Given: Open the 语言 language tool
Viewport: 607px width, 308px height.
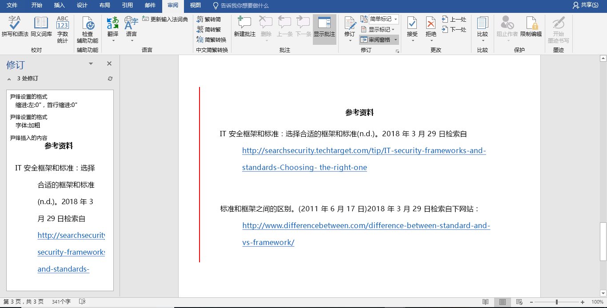Looking at the screenshot, I should point(131,27).
